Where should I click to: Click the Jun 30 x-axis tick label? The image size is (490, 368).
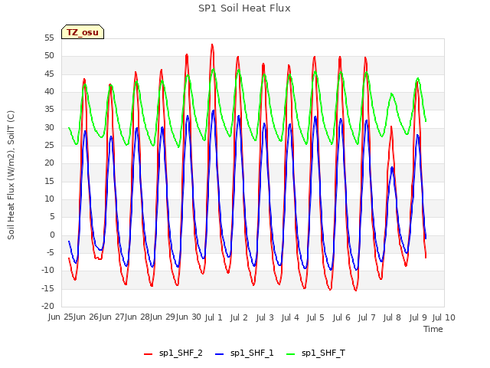[188, 317]
